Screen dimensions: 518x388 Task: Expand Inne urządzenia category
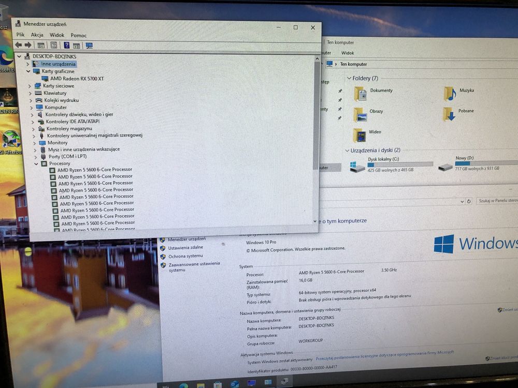pos(28,64)
